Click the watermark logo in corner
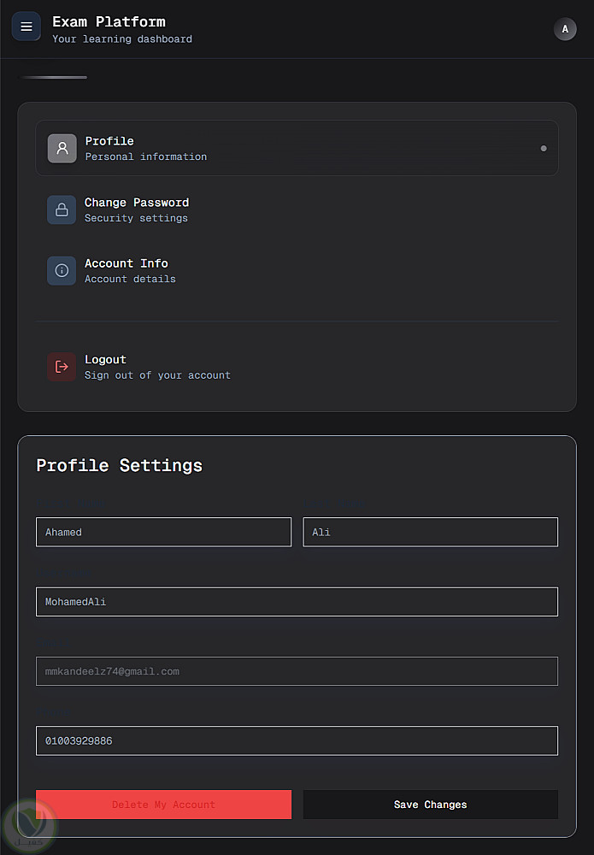The width and height of the screenshot is (594, 855). [x=29, y=826]
